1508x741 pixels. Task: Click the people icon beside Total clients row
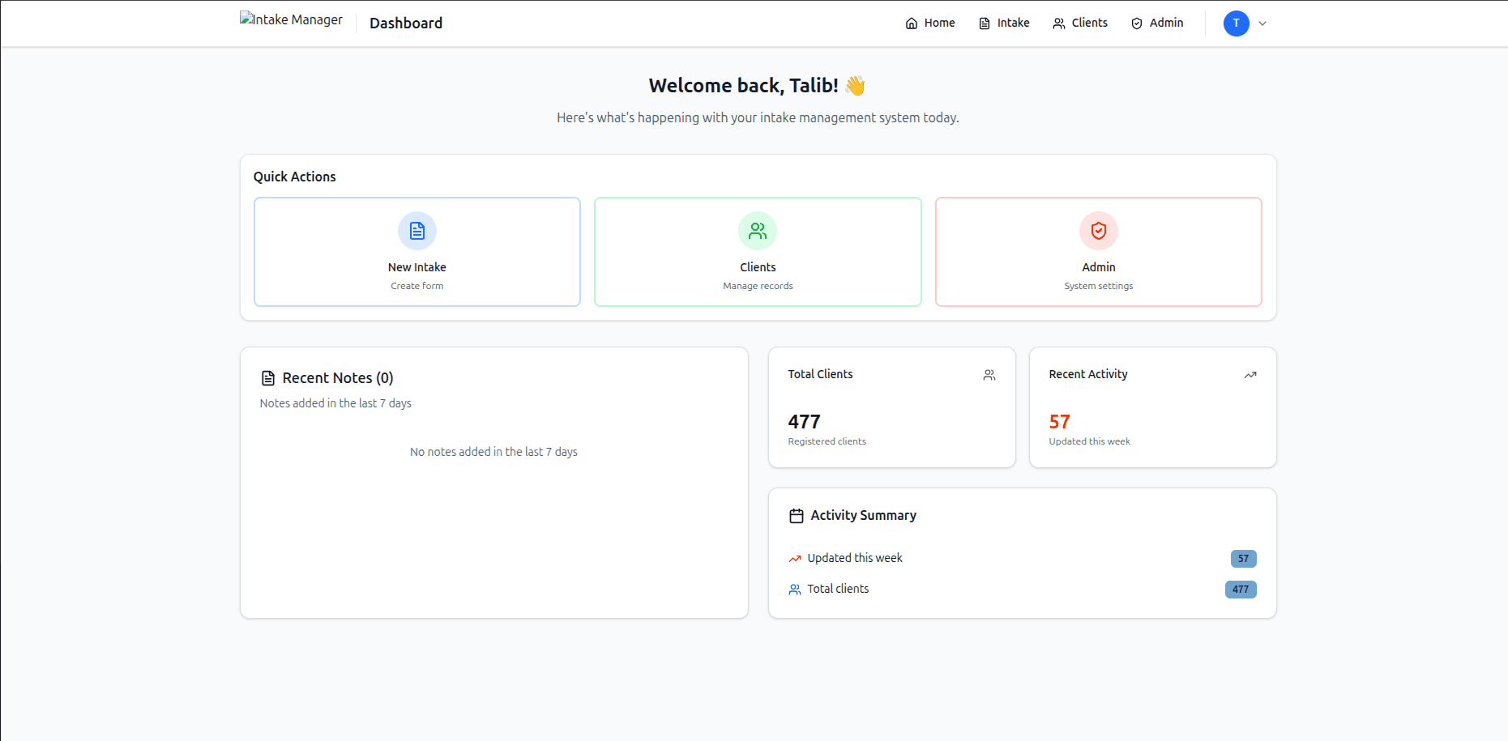click(795, 590)
